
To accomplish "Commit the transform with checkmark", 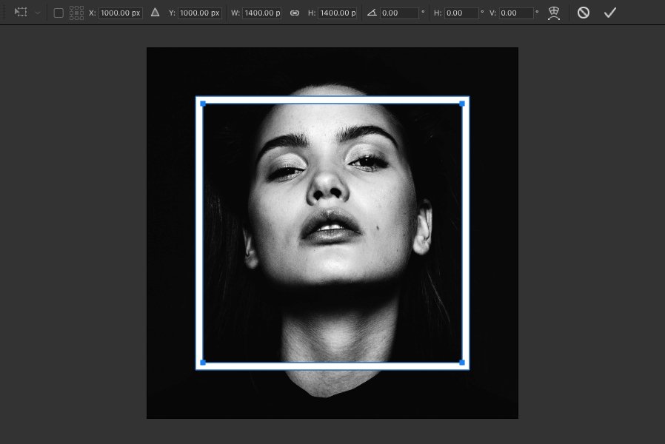I will click(x=610, y=13).
